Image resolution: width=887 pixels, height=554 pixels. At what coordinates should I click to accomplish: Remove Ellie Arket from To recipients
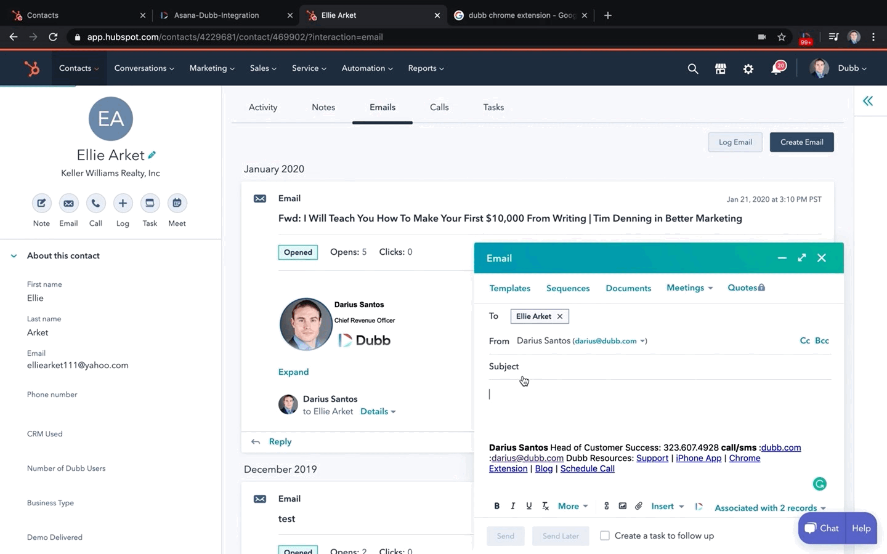coord(560,316)
